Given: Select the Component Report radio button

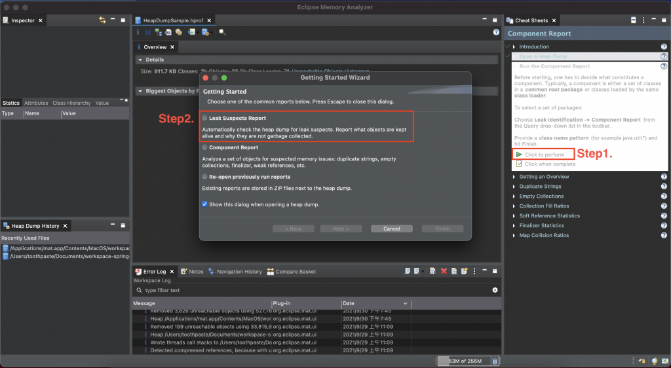Looking at the screenshot, I should pos(204,147).
